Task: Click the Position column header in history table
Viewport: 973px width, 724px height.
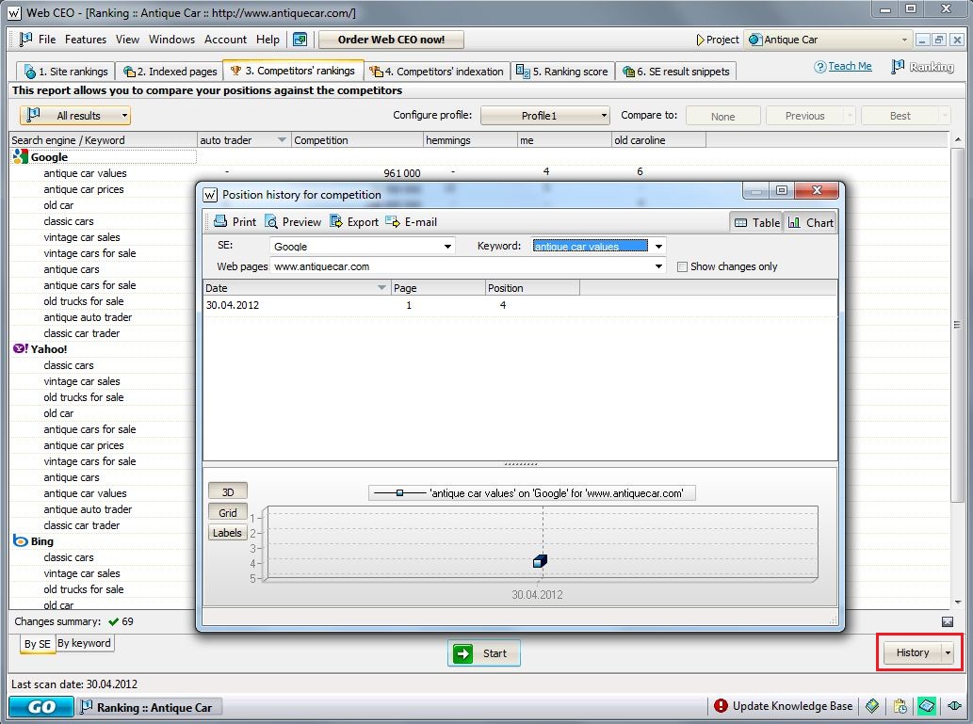Action: pos(532,288)
